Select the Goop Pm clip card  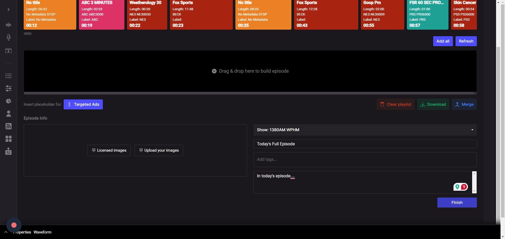click(382, 14)
